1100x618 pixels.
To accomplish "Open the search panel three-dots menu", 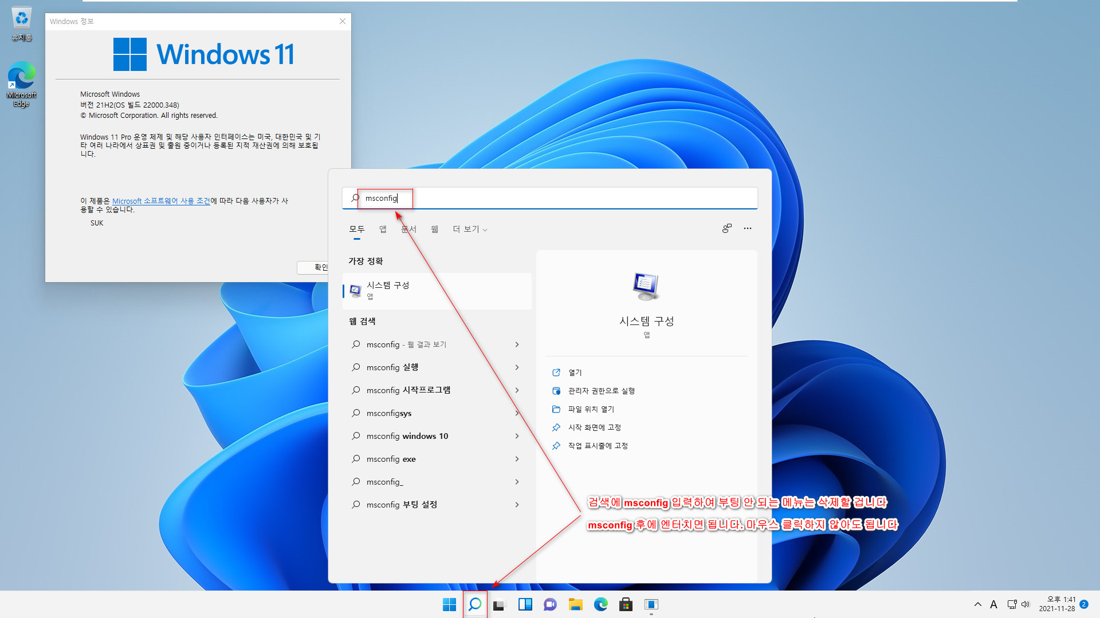I will coord(748,228).
